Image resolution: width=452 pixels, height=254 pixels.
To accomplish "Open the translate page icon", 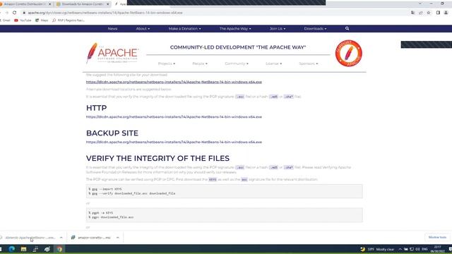I will (x=412, y=13).
